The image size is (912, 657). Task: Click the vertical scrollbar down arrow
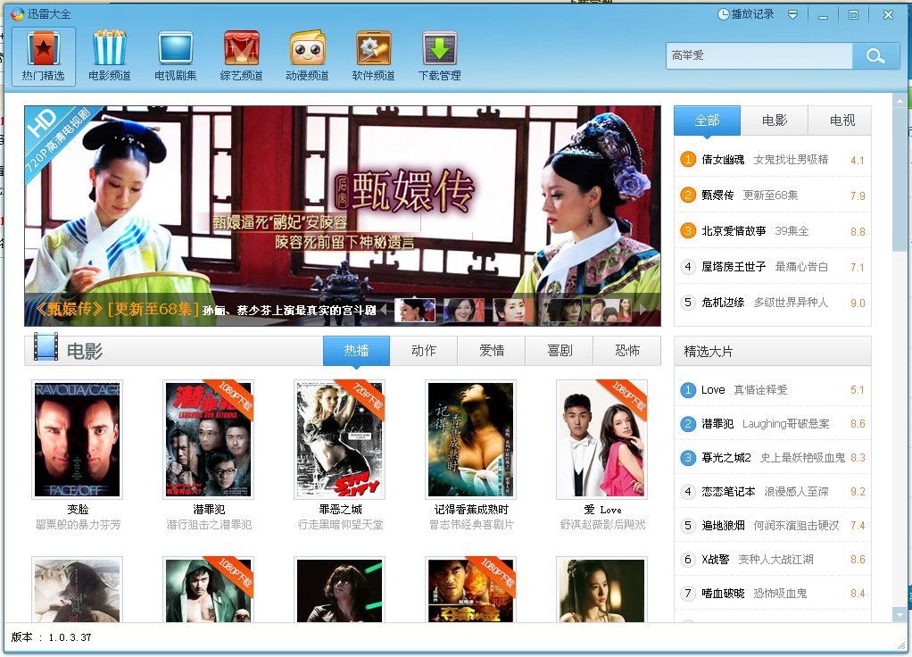(x=900, y=614)
